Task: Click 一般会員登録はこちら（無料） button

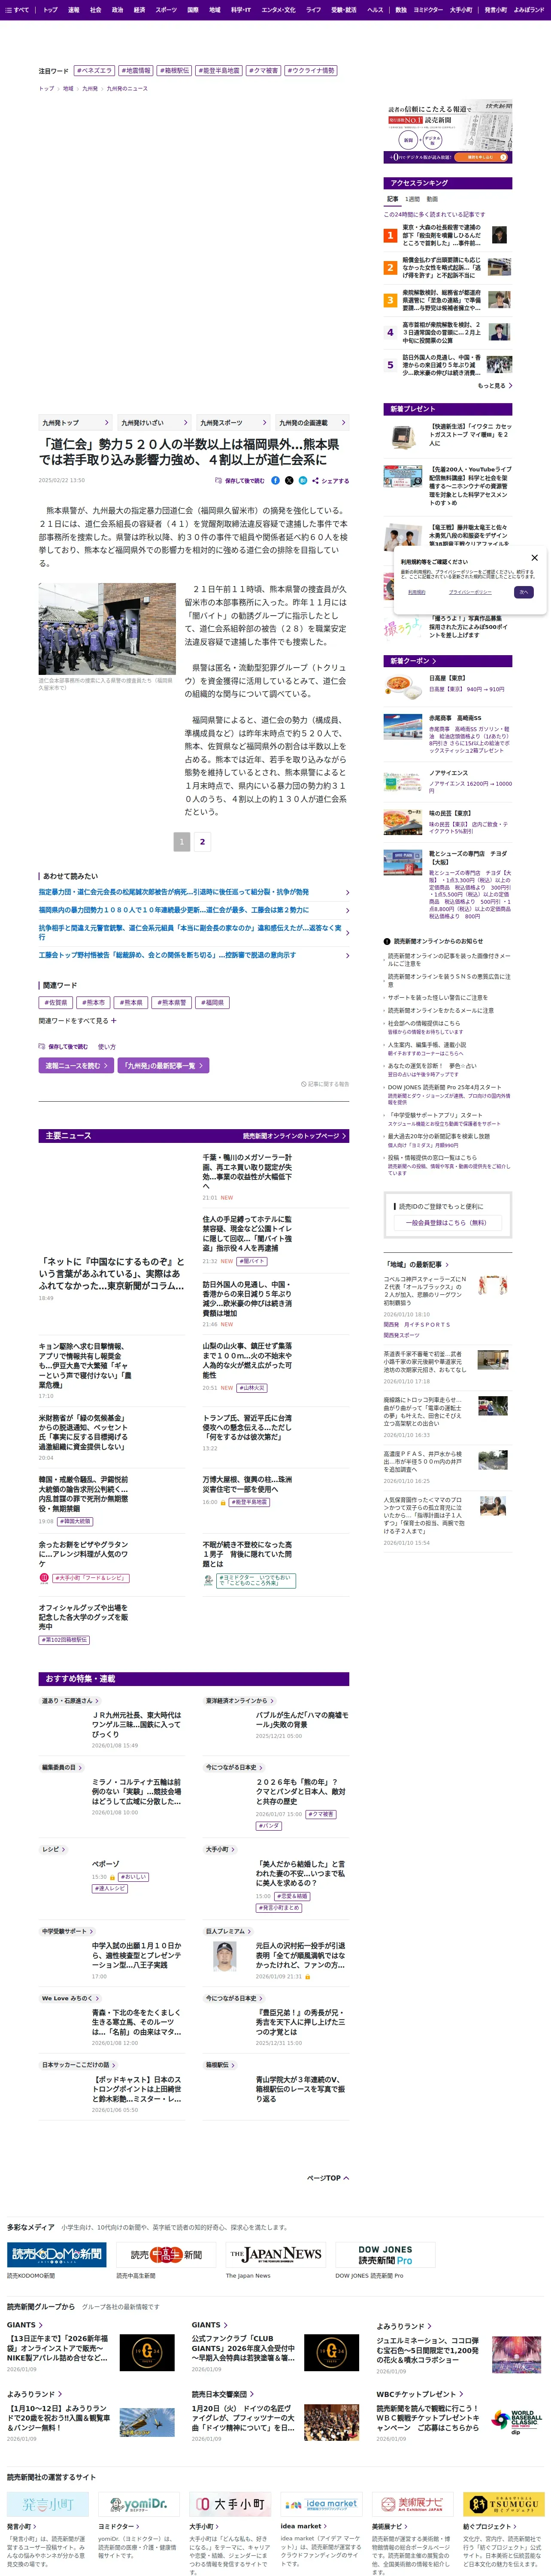Action: tap(448, 1223)
